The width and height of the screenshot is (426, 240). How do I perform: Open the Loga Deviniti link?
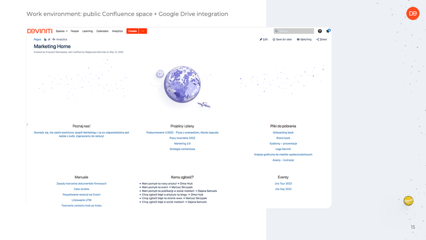[283, 149]
